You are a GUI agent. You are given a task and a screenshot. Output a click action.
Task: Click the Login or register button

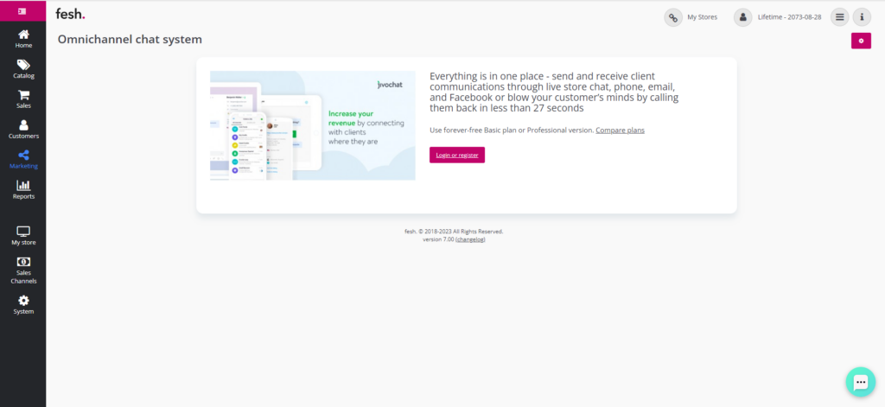tap(457, 155)
